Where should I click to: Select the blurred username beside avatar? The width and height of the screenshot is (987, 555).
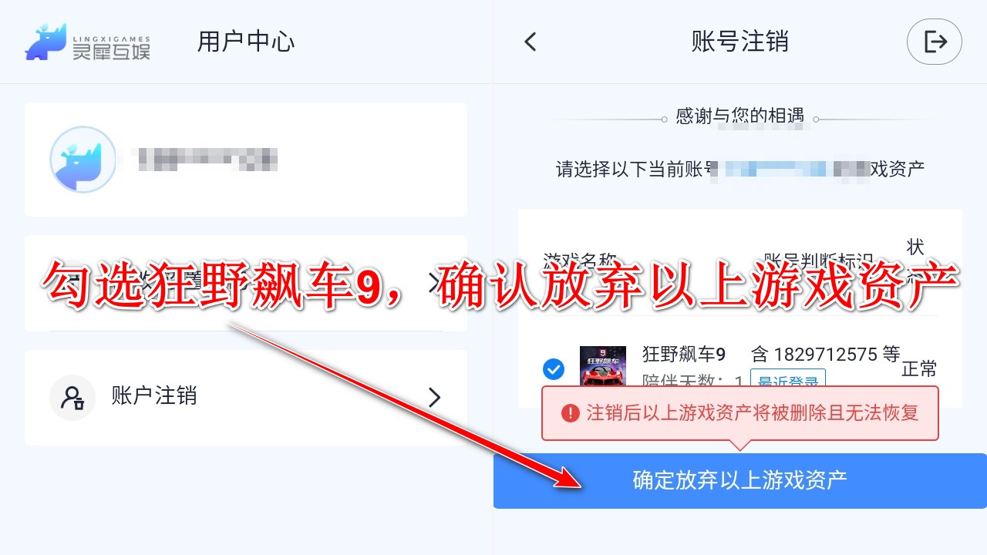click(204, 160)
